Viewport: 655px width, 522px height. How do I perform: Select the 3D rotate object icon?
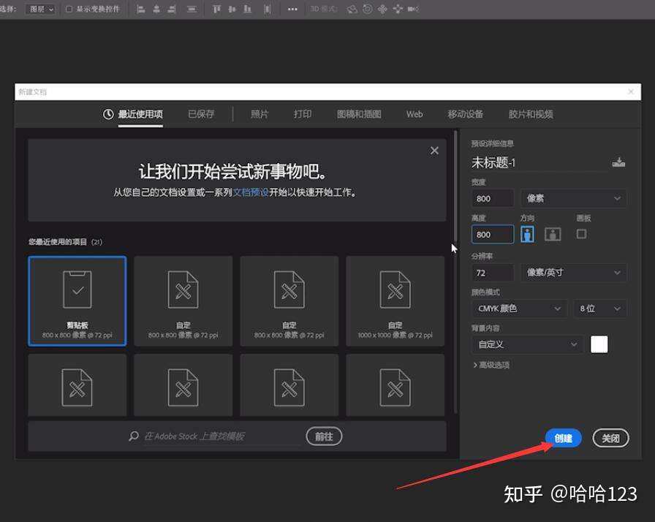coord(352,9)
